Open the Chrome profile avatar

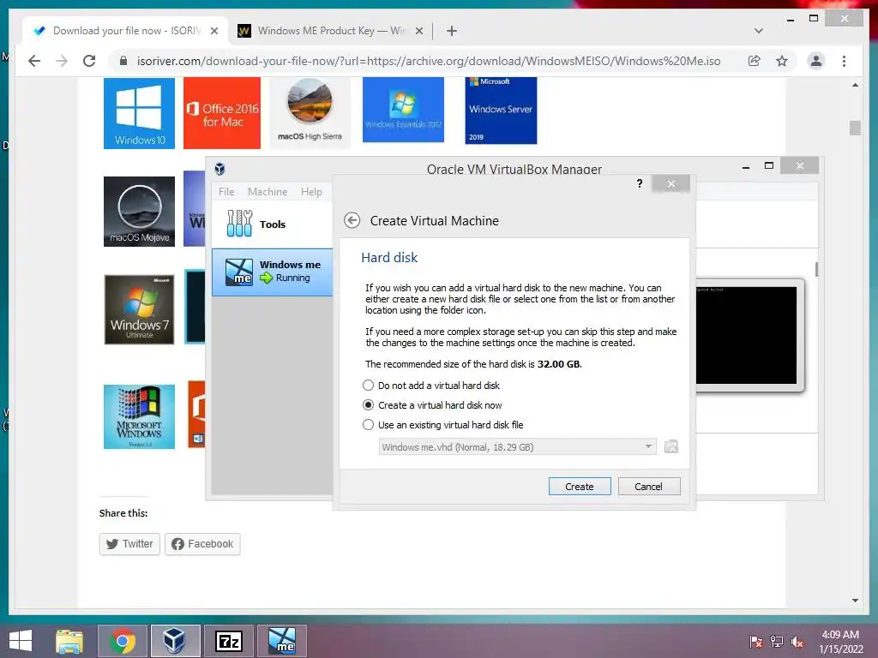pyautogui.click(x=816, y=61)
